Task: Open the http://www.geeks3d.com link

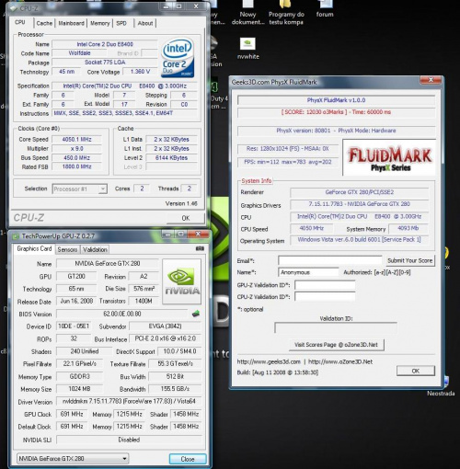Action: (x=269, y=361)
